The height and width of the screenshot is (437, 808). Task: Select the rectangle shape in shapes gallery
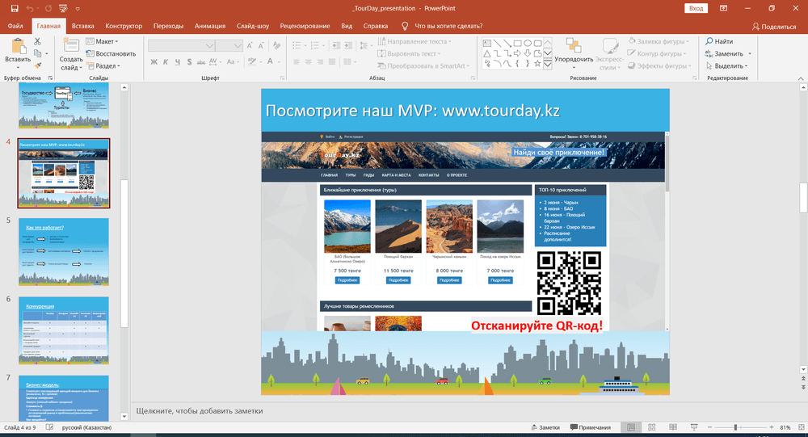click(x=518, y=43)
